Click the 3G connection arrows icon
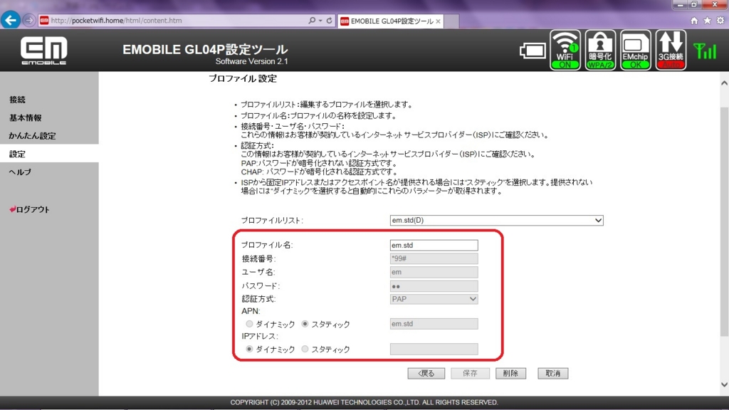This screenshot has height=410, width=729. (x=671, y=51)
